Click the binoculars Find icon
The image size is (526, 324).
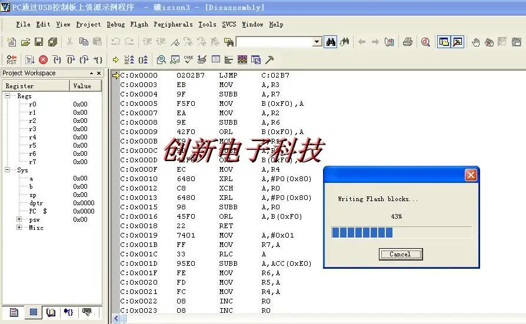pos(331,42)
